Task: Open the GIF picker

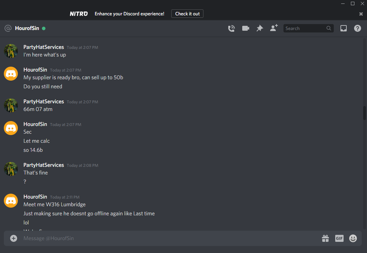Action: tap(339, 238)
